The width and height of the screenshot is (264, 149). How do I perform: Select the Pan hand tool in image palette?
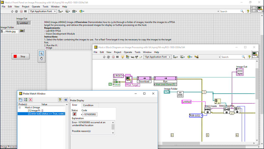tap(41, 59)
